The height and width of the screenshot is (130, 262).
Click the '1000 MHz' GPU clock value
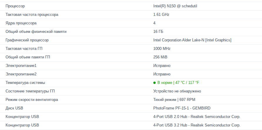[162, 48]
